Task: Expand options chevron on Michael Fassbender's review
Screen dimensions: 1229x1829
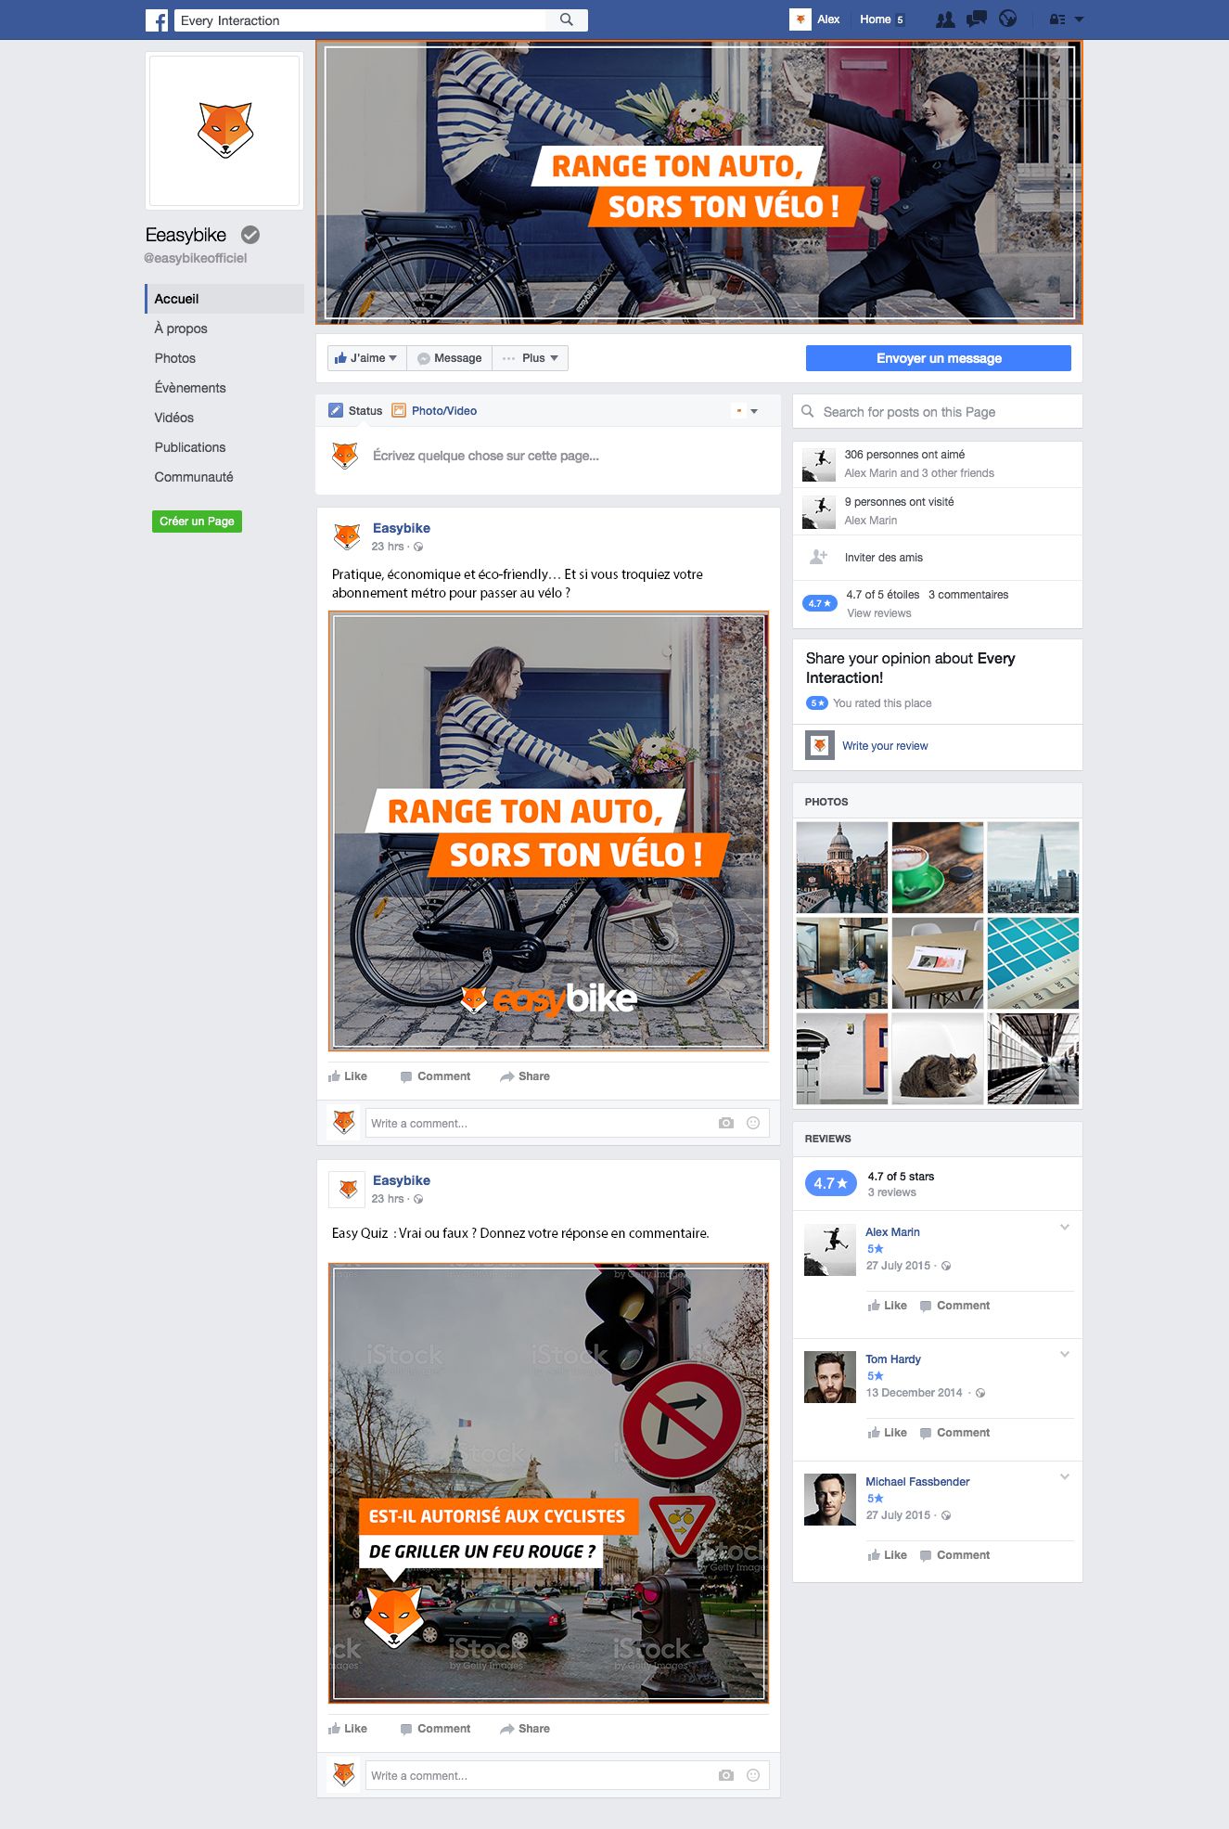Action: click(x=1065, y=1477)
